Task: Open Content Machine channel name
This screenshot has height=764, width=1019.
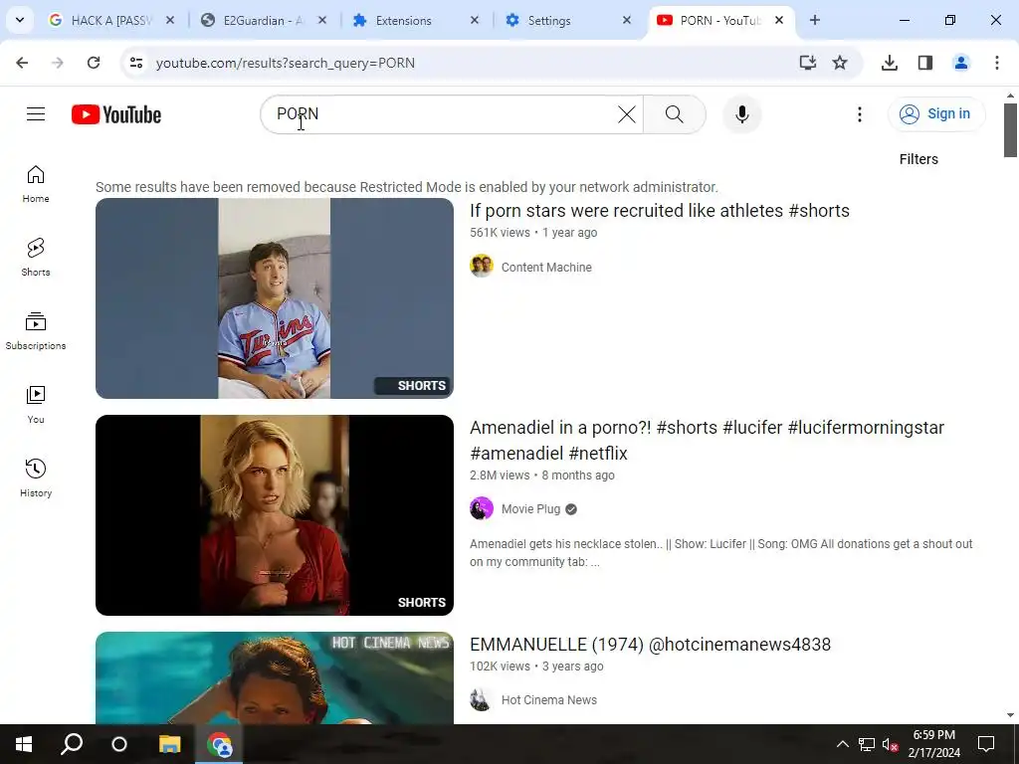Action: pyautogui.click(x=546, y=267)
